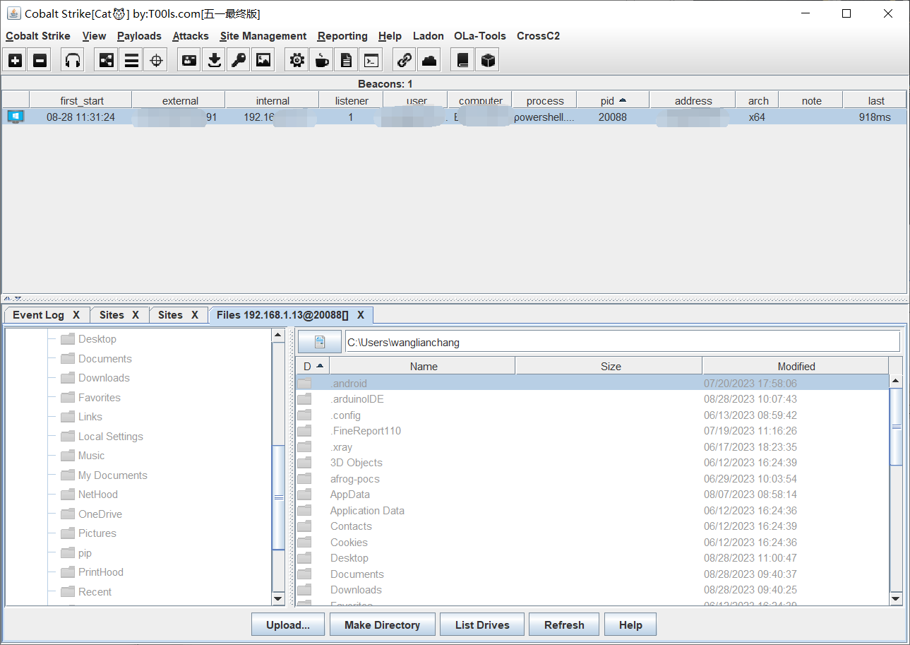This screenshot has width=910, height=645.
Task: Select the 3D Objects folder row
Action: click(x=592, y=463)
